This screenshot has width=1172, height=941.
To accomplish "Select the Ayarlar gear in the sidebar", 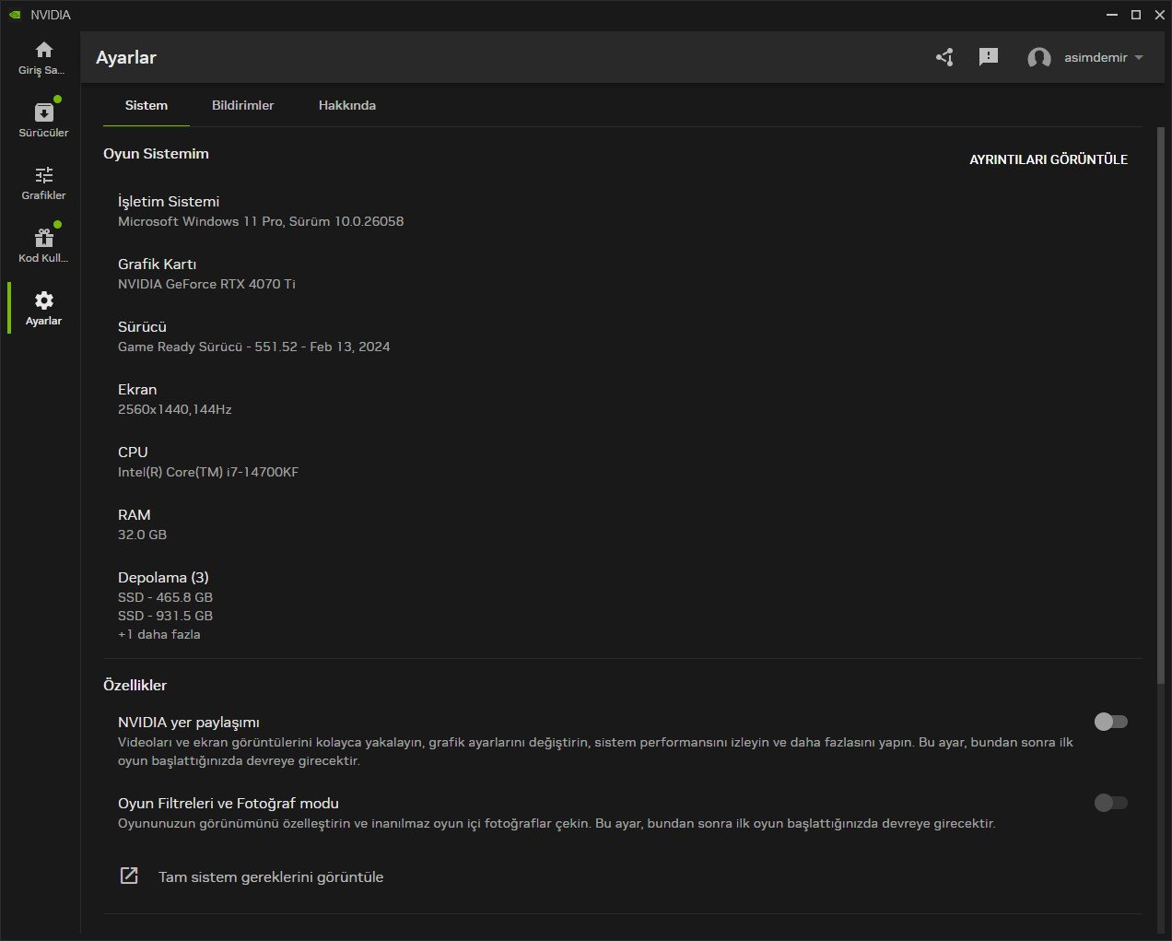I will (43, 300).
